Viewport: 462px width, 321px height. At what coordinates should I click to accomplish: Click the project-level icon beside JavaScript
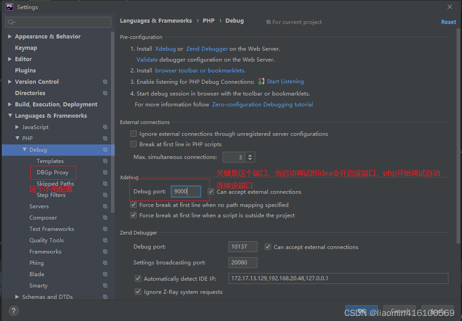[x=105, y=127]
